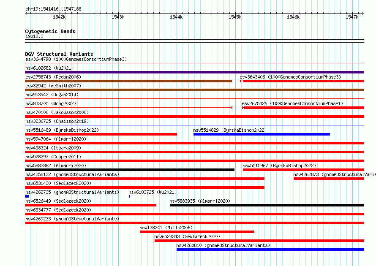
Task: Open variant nsv5947064 (Almarri2020)
Action: coord(56,139)
